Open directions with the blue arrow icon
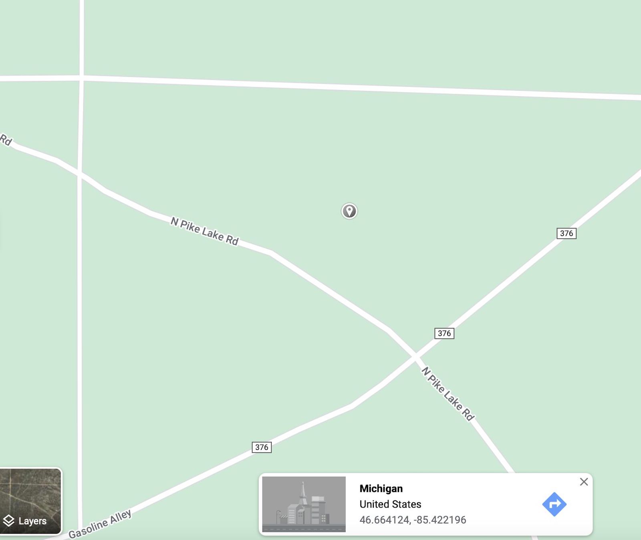This screenshot has width=641, height=540. 554,504
